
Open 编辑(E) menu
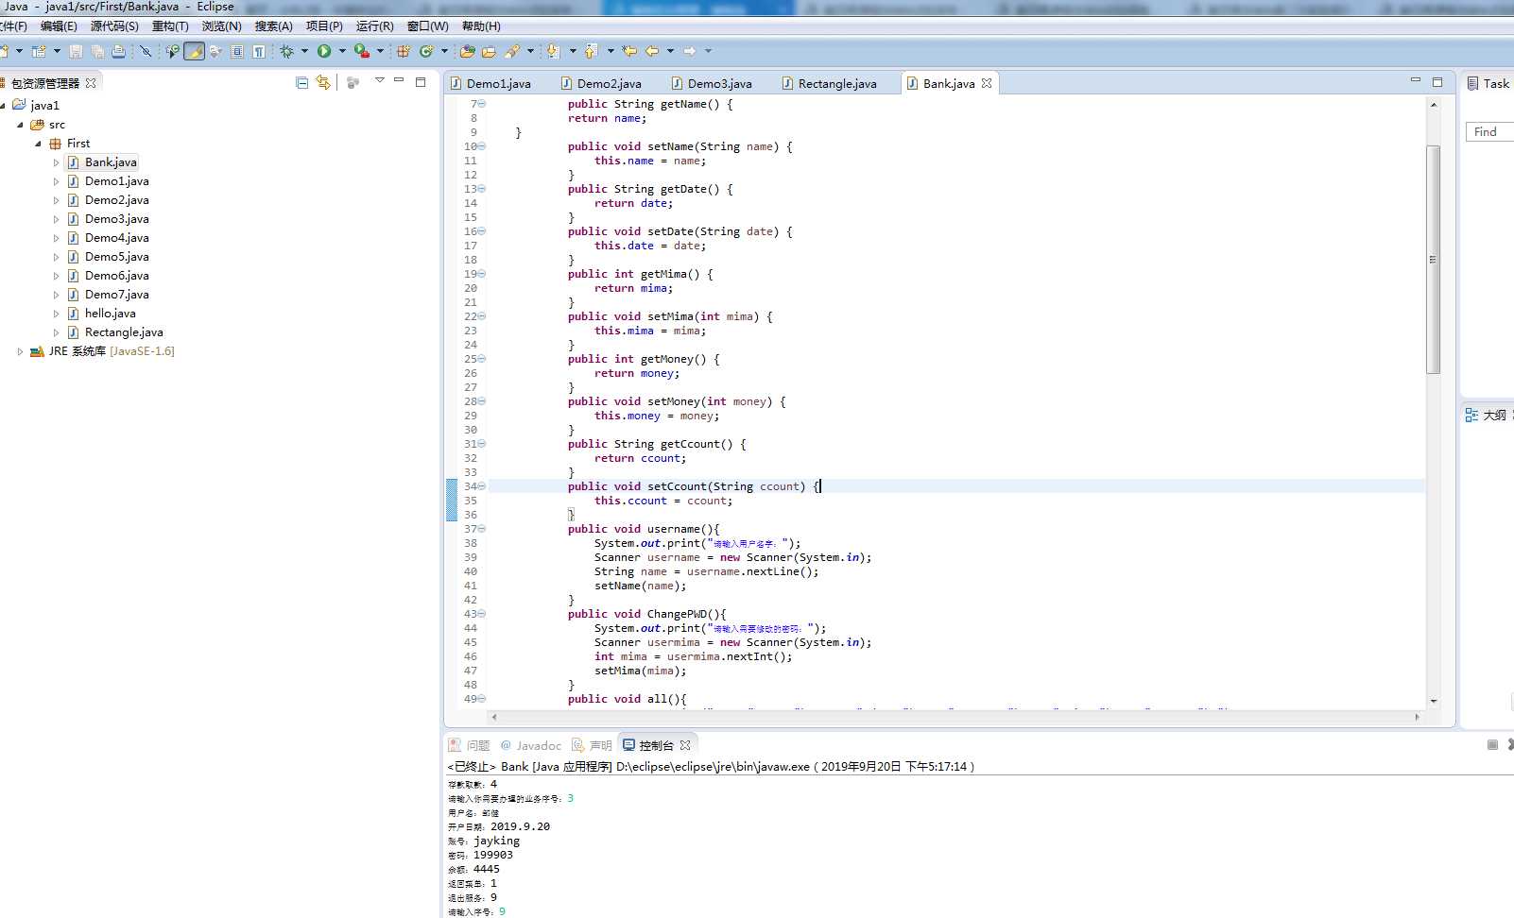[x=59, y=26]
